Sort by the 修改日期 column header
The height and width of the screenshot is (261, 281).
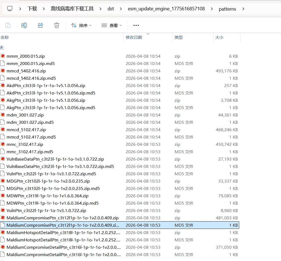[x=134, y=37]
